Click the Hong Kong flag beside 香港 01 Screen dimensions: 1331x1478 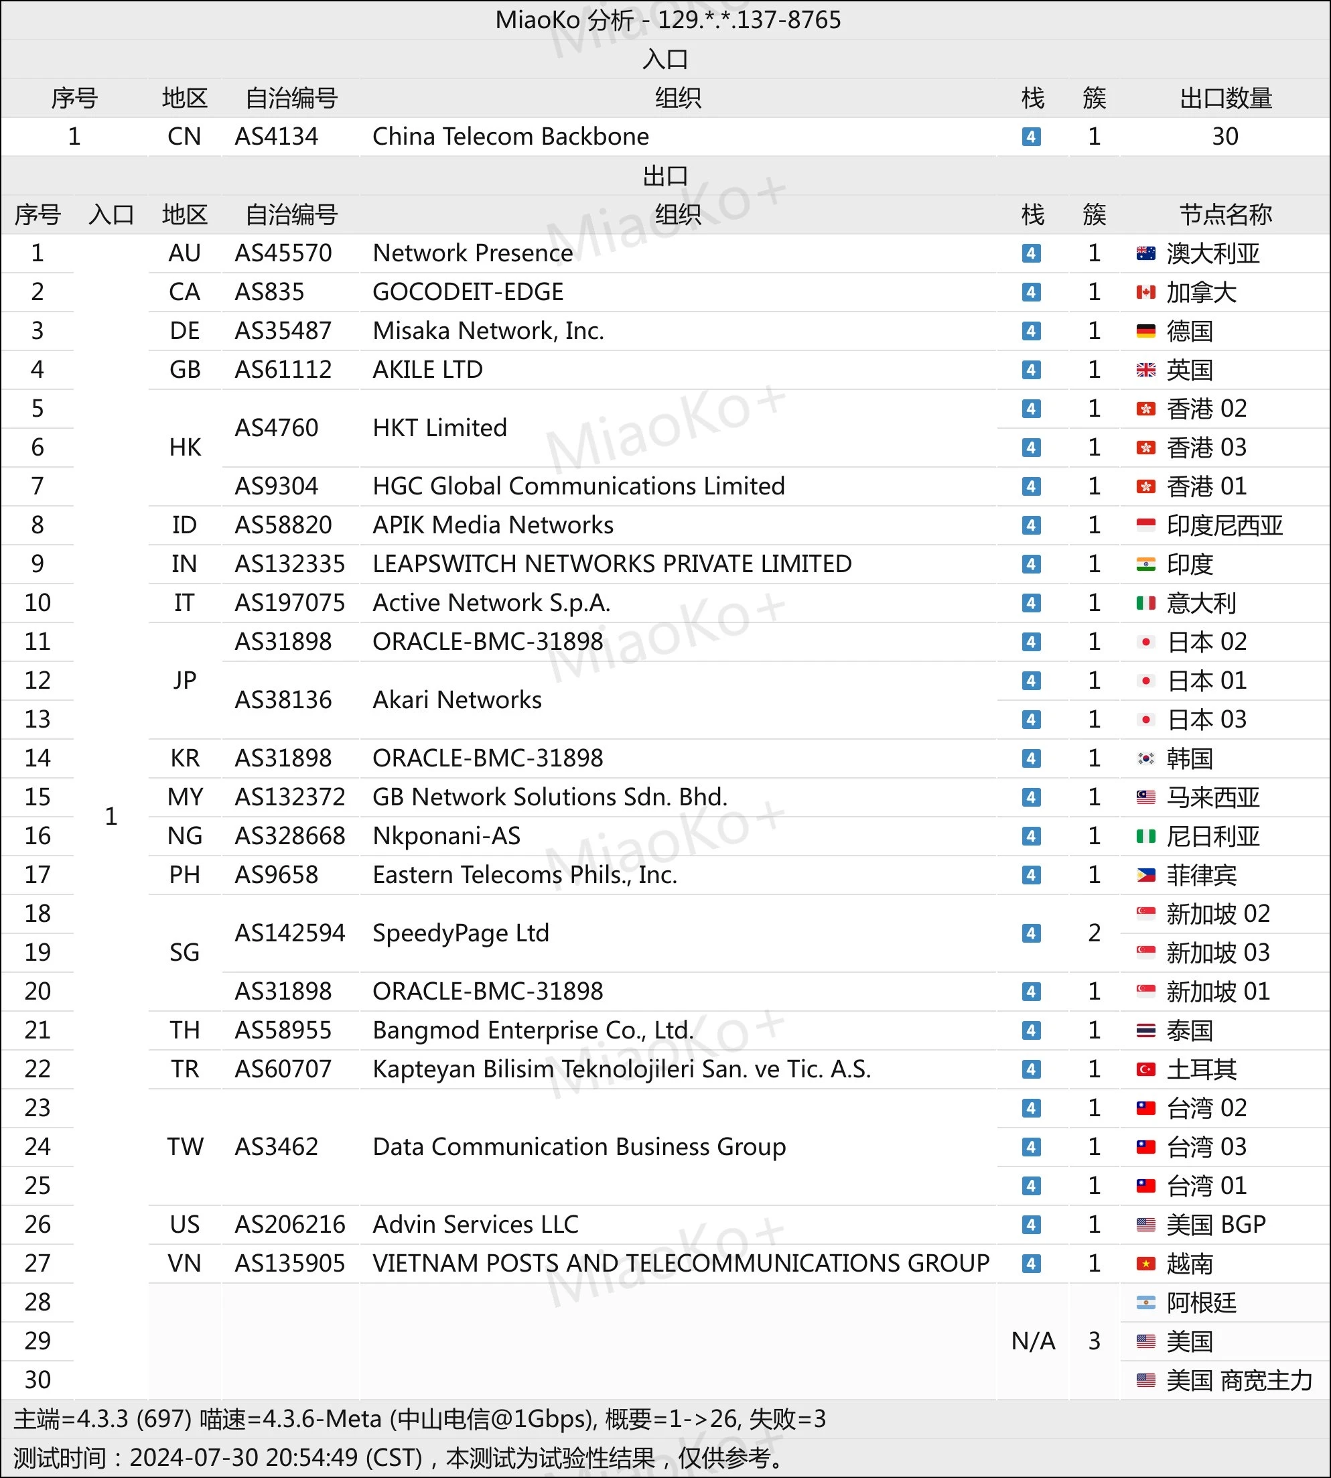point(1146,486)
